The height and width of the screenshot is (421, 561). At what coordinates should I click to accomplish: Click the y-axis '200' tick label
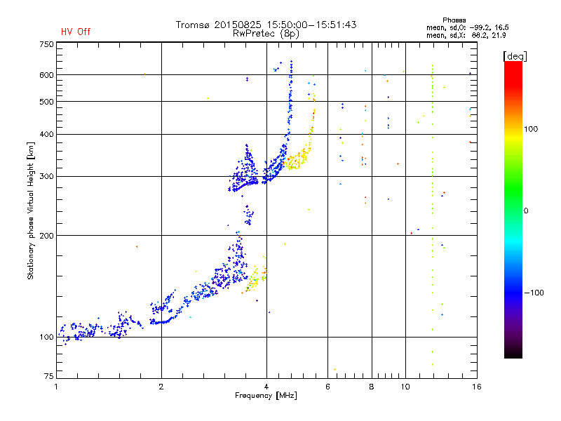tap(46, 236)
